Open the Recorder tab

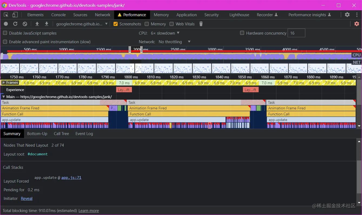coord(267,15)
